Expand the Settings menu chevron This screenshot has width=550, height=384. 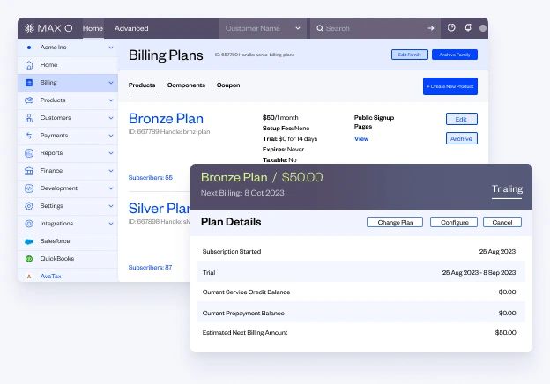point(111,206)
